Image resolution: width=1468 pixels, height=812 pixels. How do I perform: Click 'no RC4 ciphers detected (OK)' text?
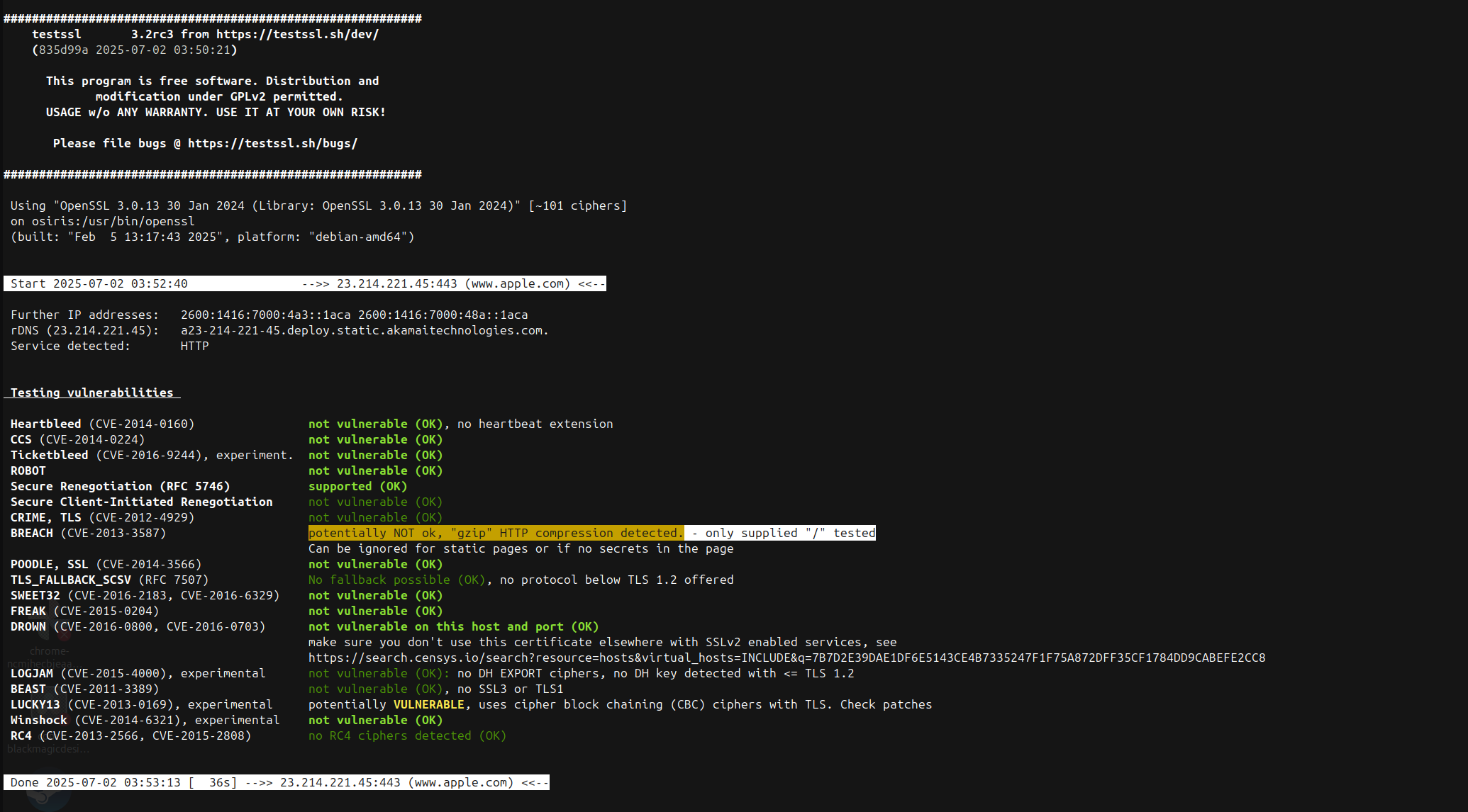(407, 735)
